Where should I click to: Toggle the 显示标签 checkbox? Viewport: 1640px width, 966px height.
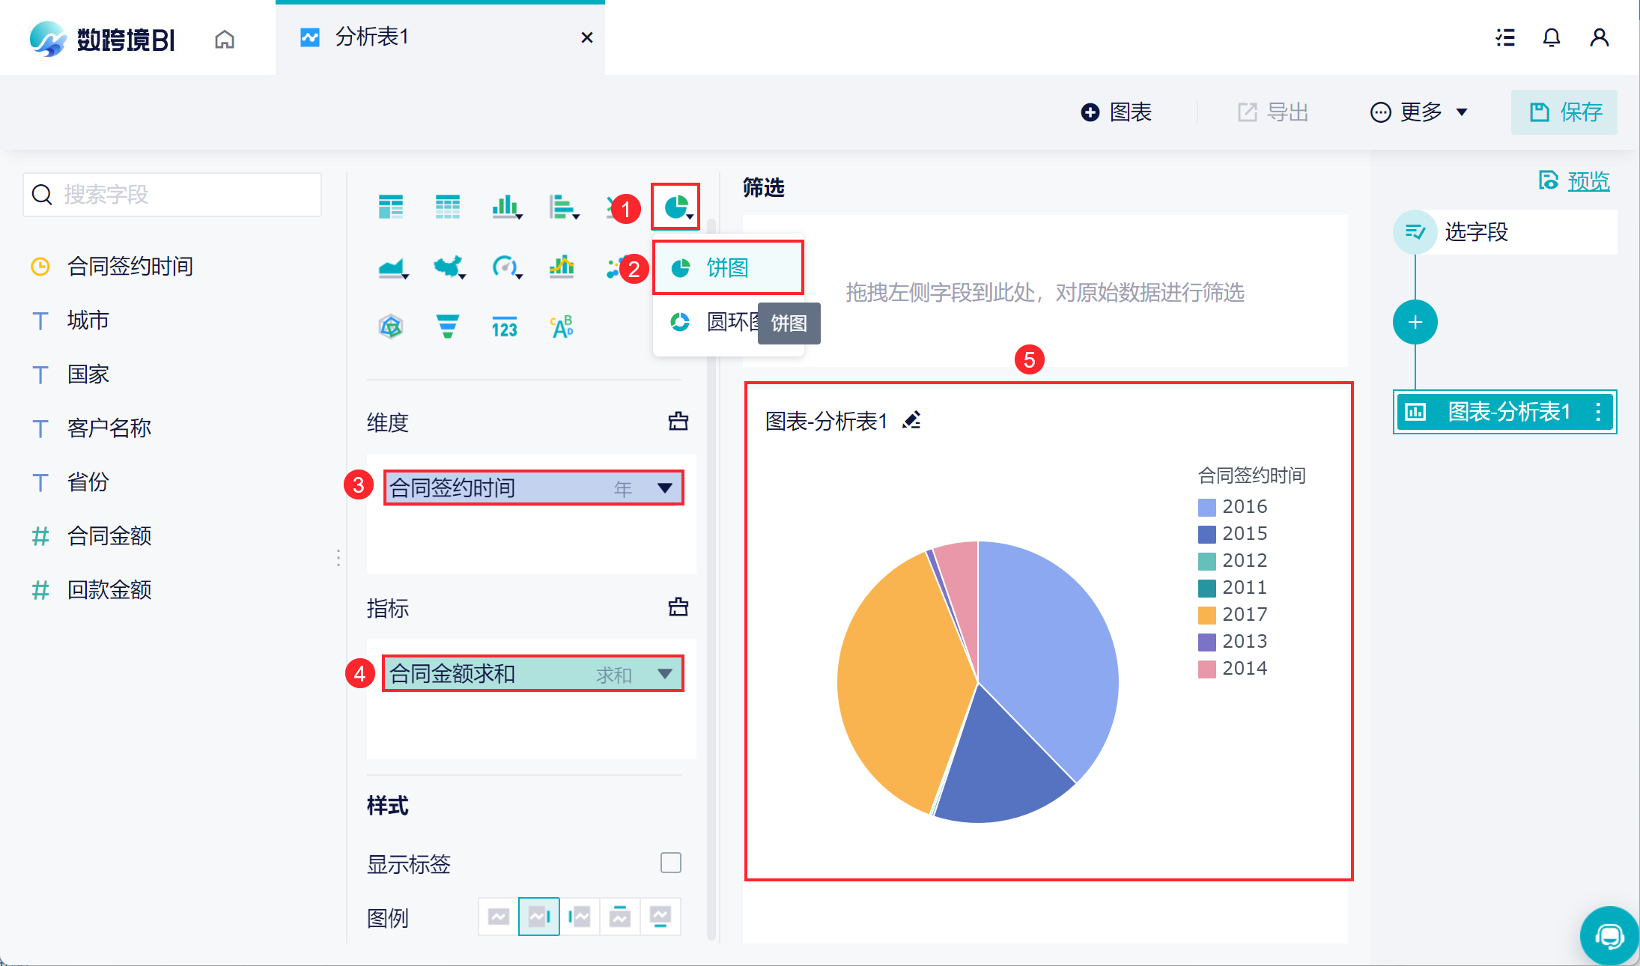pos(671,863)
